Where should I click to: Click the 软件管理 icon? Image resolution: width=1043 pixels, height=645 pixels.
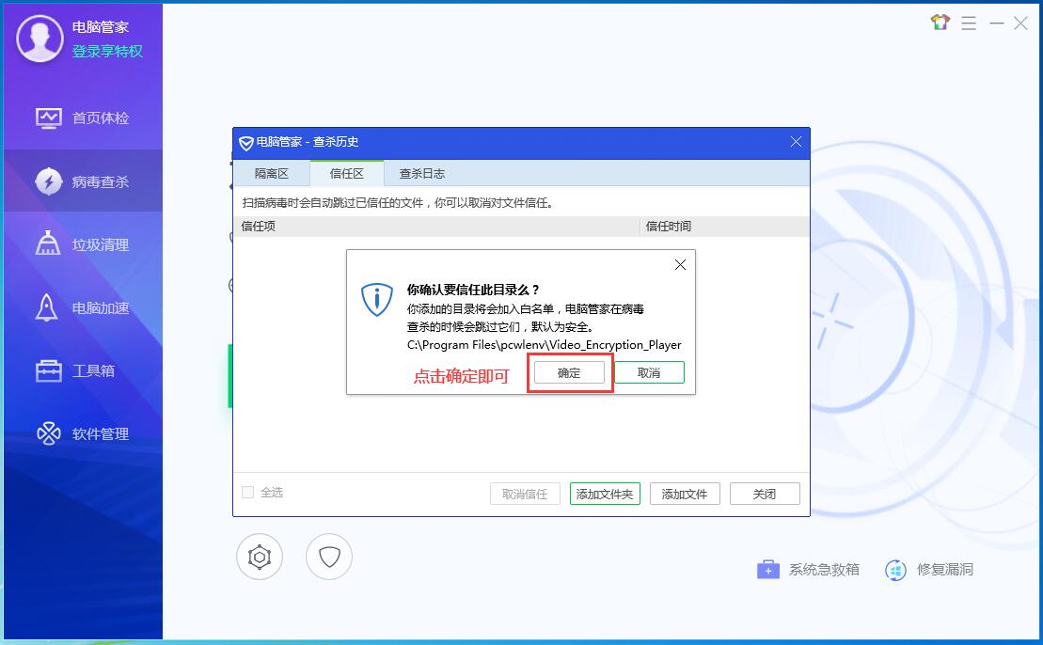click(x=49, y=433)
